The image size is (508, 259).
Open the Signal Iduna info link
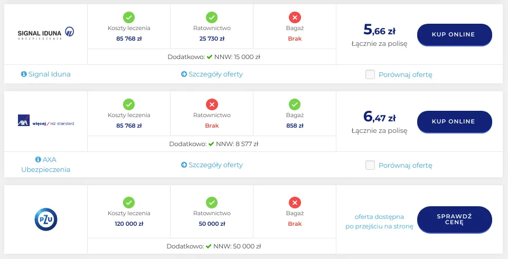pyautogui.click(x=46, y=74)
